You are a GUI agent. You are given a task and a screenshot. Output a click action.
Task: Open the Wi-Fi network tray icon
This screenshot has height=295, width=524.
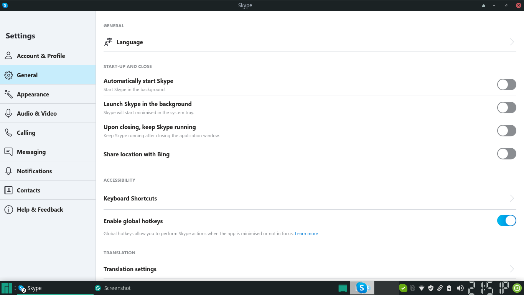(422, 288)
